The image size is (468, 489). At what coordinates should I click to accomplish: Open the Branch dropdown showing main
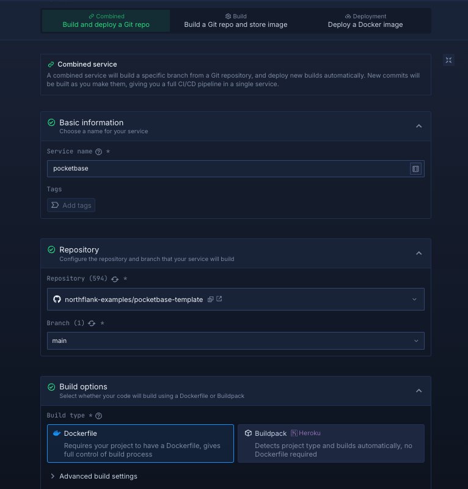(235, 340)
